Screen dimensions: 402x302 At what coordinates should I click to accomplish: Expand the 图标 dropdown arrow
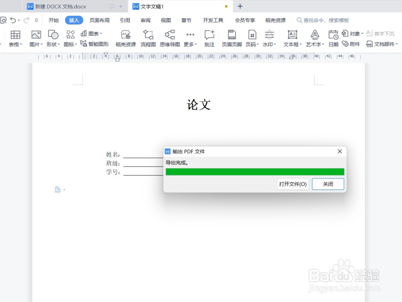76,44
